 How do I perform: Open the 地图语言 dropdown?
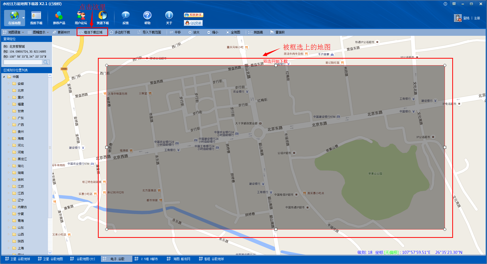pos(13,32)
